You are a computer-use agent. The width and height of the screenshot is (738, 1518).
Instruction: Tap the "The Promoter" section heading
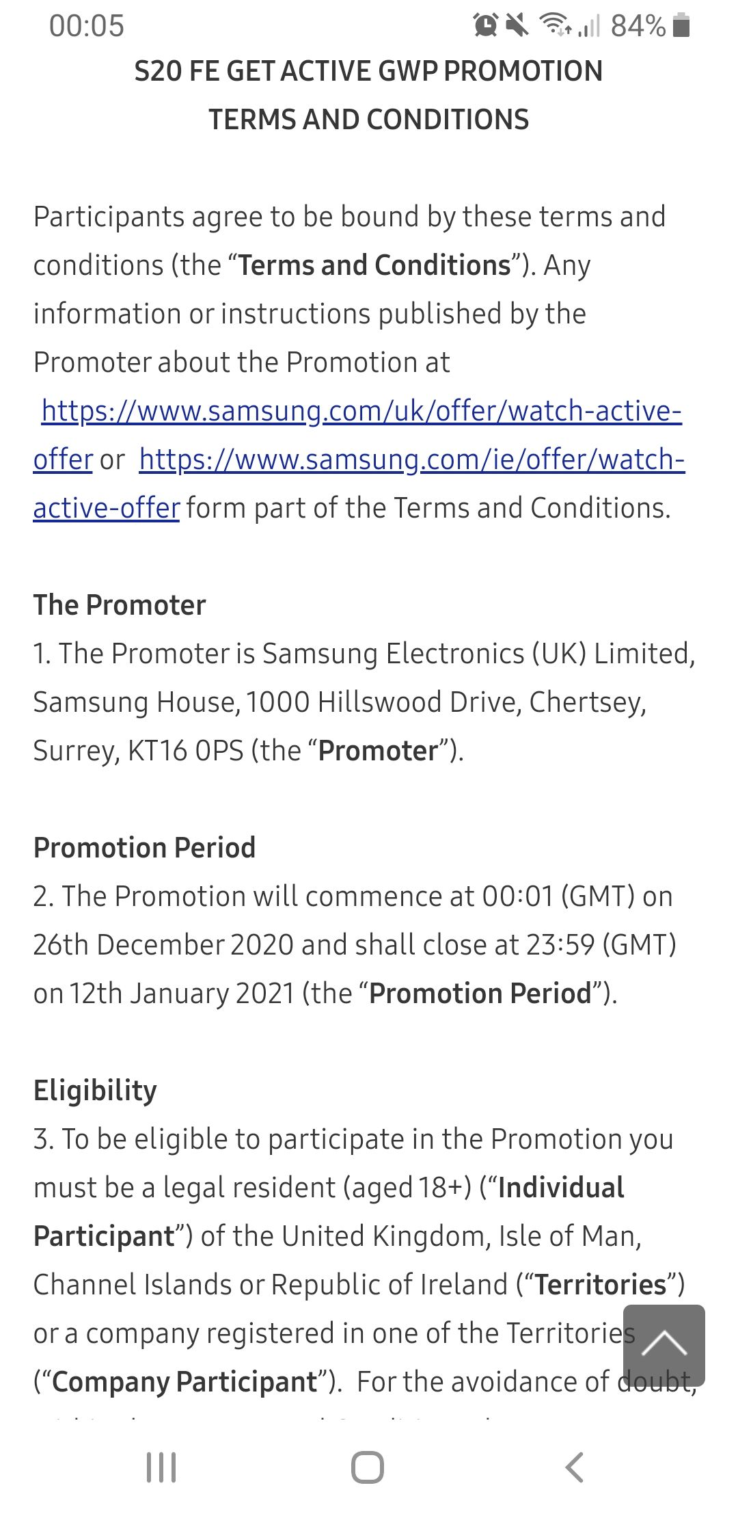click(120, 605)
